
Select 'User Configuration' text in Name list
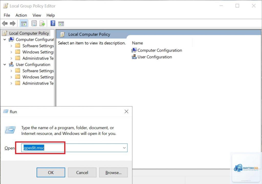tap(155, 57)
